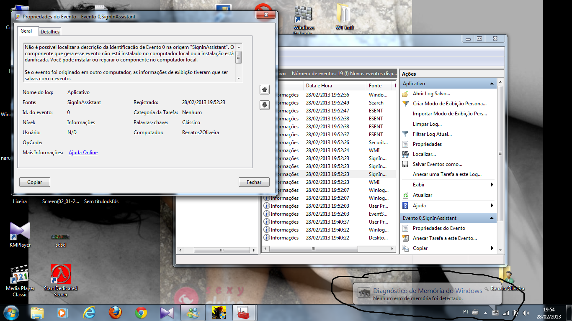Open the Ajuda Online link
572x321 pixels.
coord(83,153)
